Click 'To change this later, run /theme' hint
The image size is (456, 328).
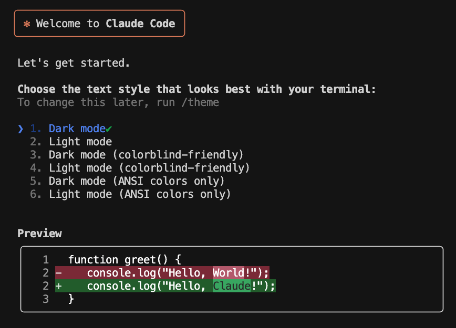click(x=118, y=102)
